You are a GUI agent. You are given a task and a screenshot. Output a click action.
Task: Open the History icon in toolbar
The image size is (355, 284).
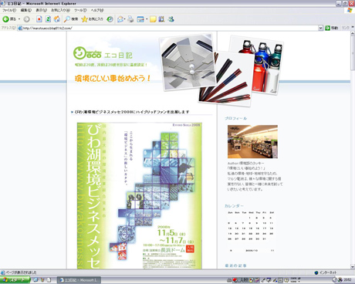coord(110,19)
